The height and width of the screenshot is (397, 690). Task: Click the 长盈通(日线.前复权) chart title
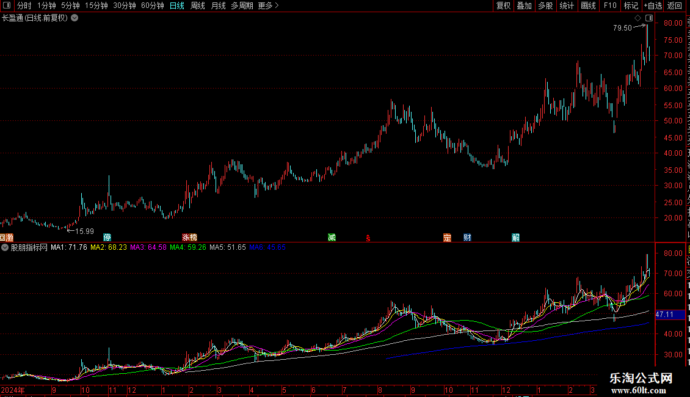coord(35,18)
